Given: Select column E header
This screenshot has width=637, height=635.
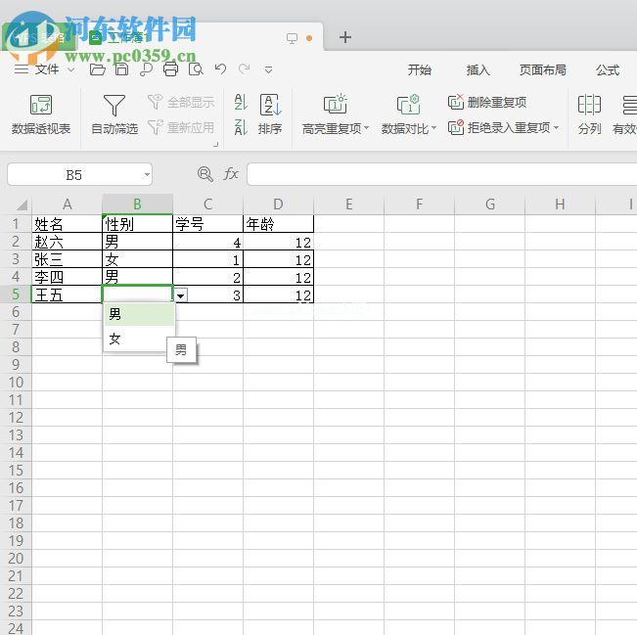Looking at the screenshot, I should [x=349, y=204].
